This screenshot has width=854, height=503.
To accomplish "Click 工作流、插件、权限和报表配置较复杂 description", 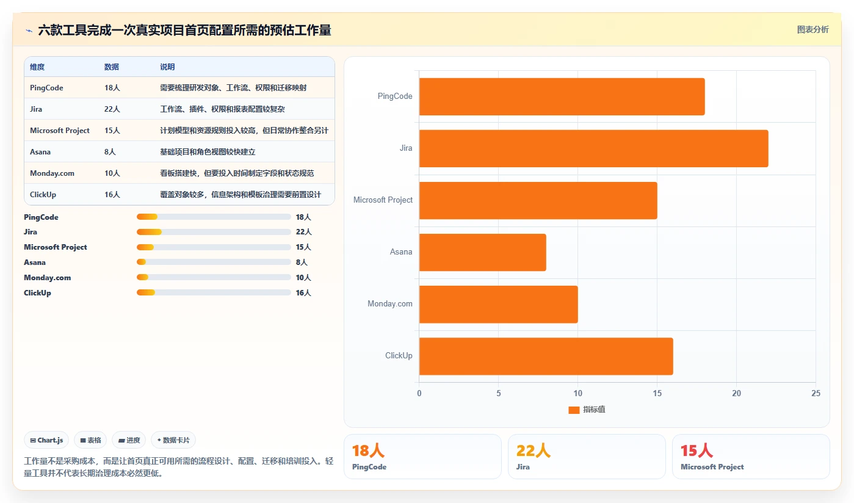I will (222, 109).
